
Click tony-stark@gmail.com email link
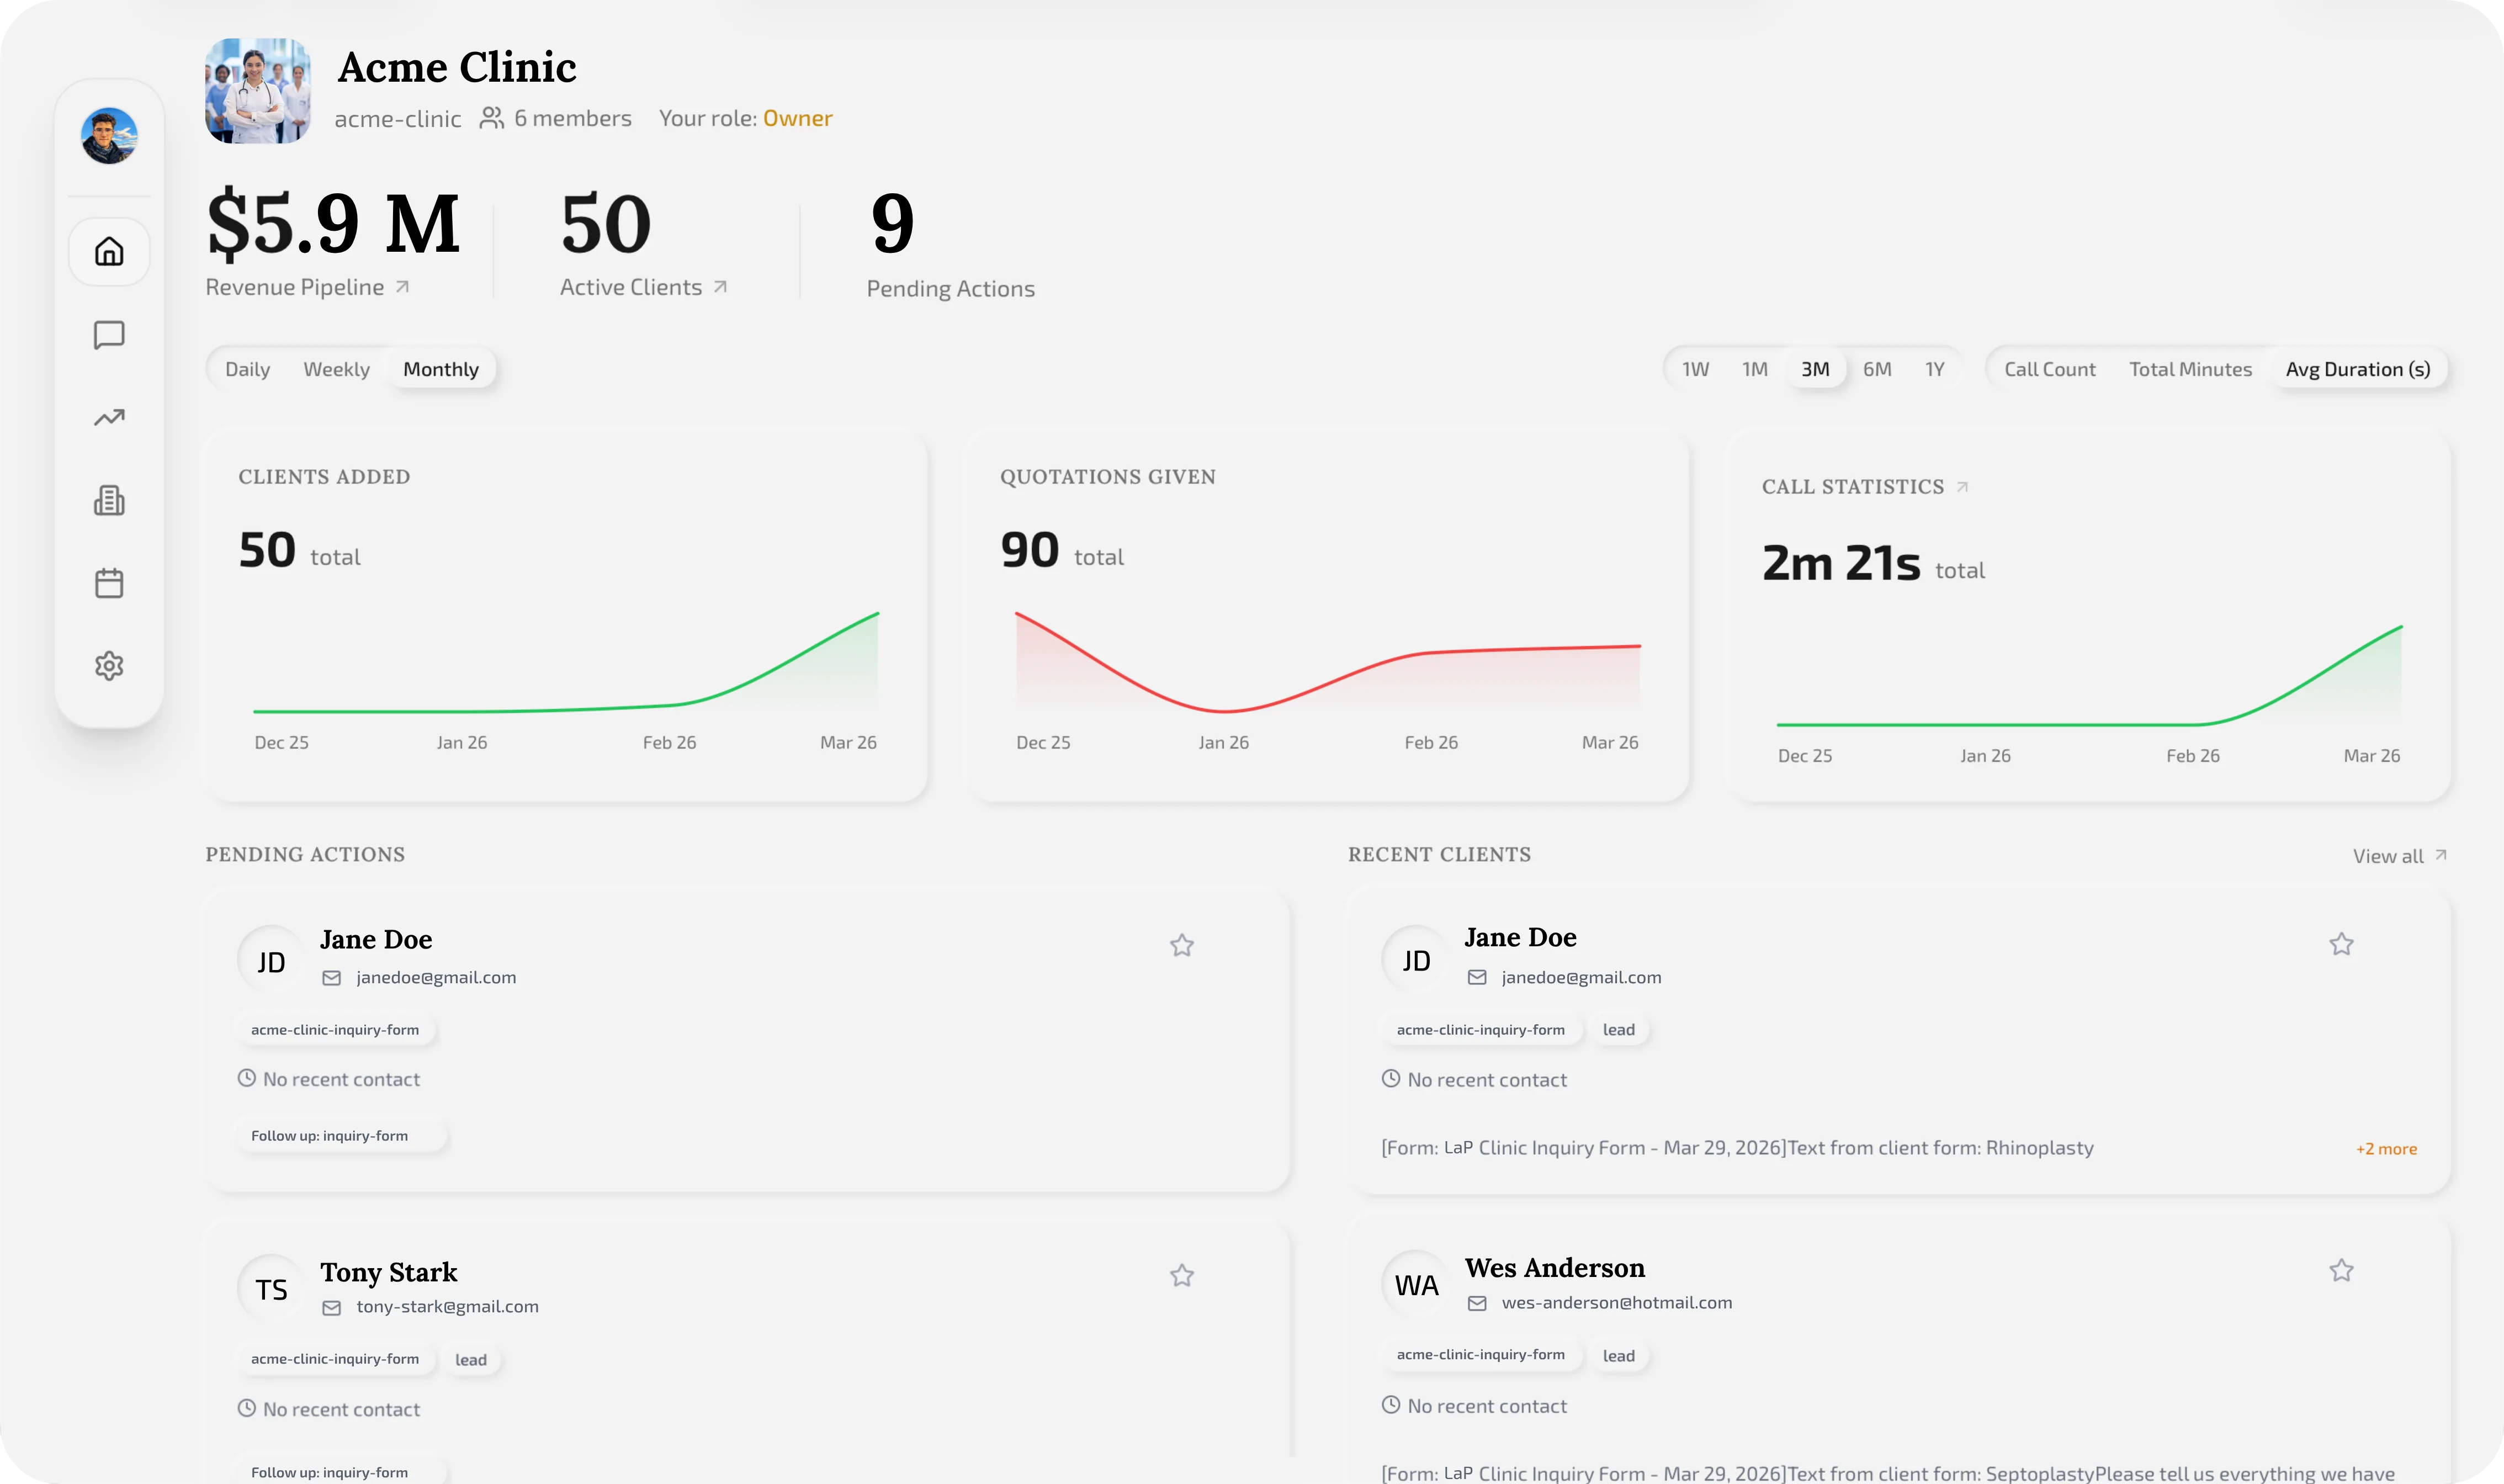[447, 1306]
